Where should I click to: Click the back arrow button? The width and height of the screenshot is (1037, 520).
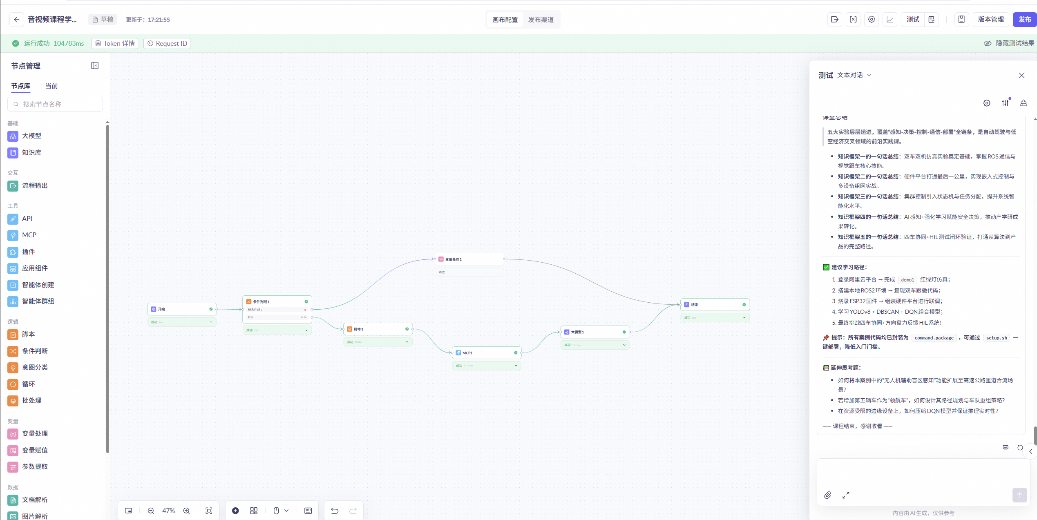[x=16, y=20]
